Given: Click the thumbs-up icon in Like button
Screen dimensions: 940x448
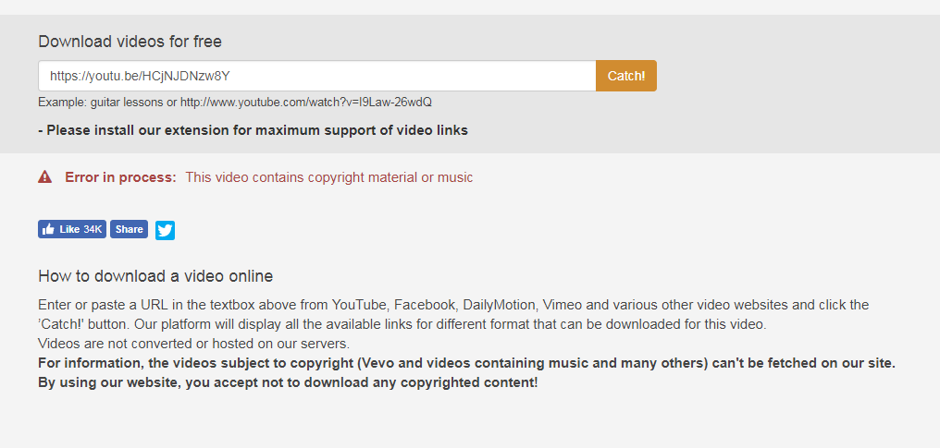Looking at the screenshot, I should click(x=48, y=229).
